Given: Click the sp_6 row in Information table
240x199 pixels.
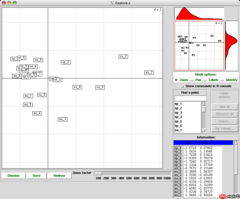Looking at the screenshot, I should [198, 165].
